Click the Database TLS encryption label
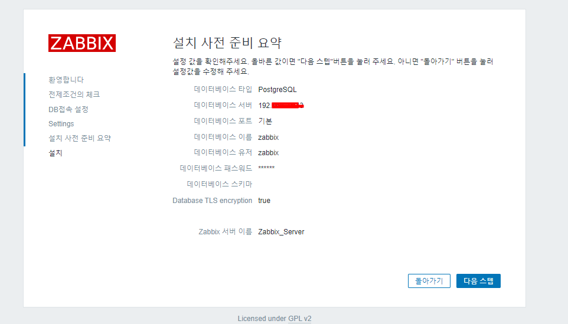The height and width of the screenshot is (324, 568). 213,201
